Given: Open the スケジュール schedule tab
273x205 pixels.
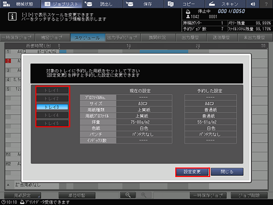Looking at the screenshot, I should click(x=88, y=38).
